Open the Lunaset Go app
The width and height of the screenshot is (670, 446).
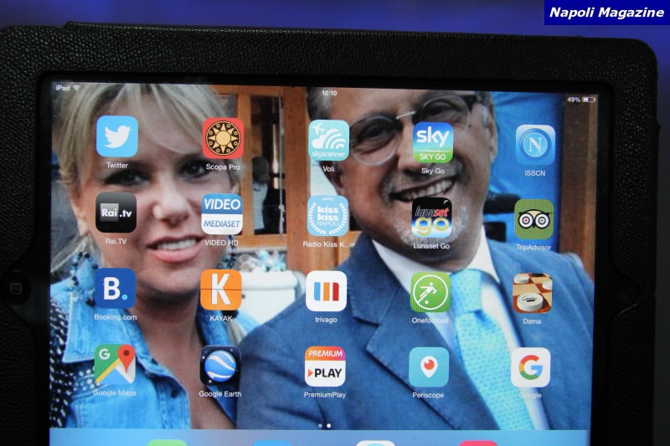431,218
